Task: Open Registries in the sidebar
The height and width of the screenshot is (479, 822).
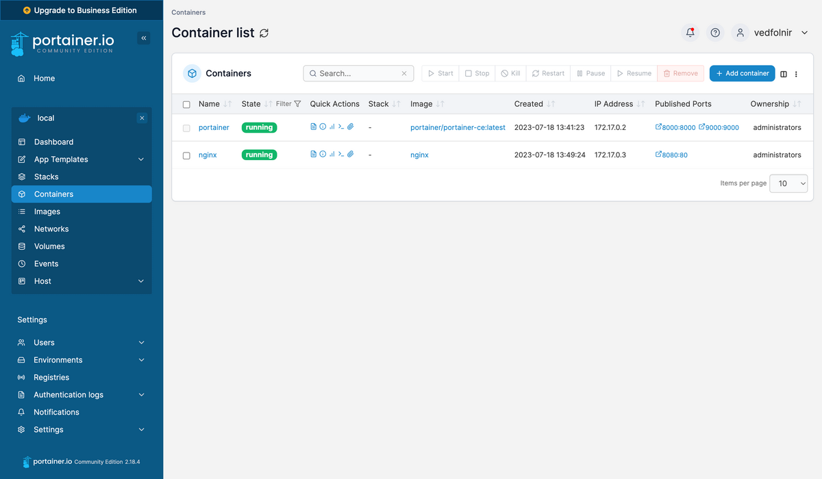Action: [x=82, y=378]
